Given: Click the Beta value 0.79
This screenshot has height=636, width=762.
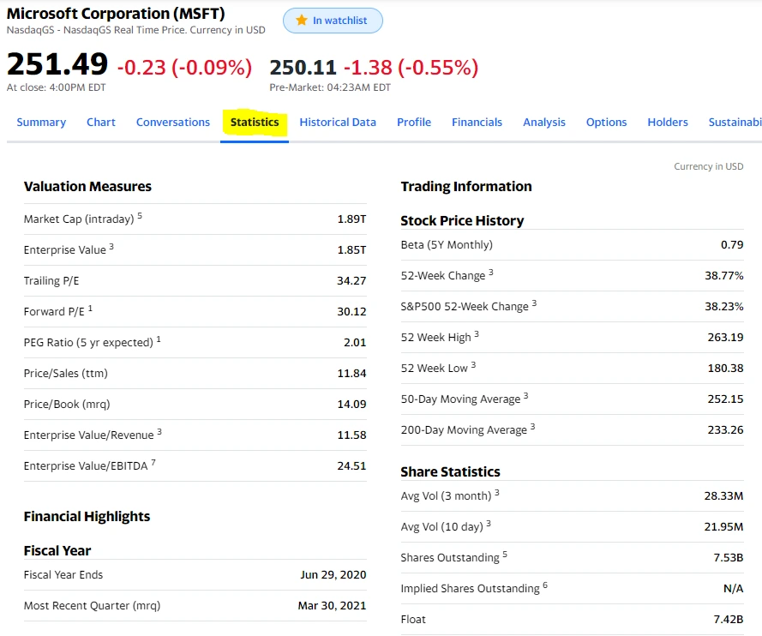Looking at the screenshot, I should pyautogui.click(x=732, y=245).
